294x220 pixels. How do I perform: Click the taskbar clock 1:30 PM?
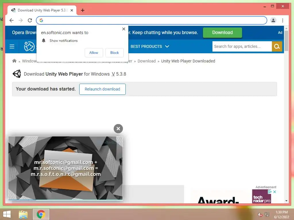(x=281, y=215)
